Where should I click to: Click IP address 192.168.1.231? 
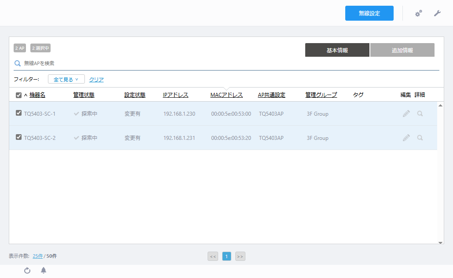point(179,138)
